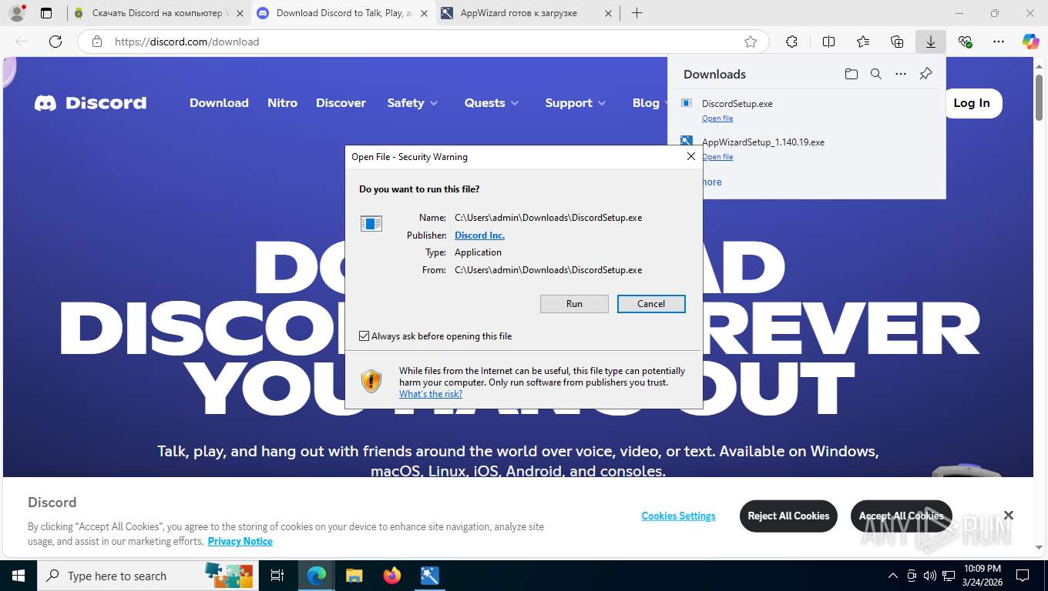This screenshot has width=1048, height=591.
Task: Open Task View on the taskbar
Action: point(277,576)
